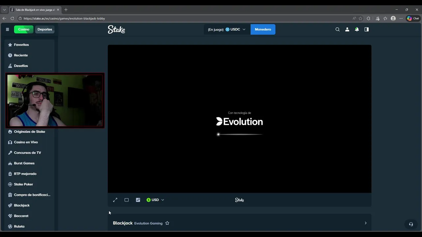Click the RTP mejorado icon
This screenshot has height=237, width=422.
[10, 174]
